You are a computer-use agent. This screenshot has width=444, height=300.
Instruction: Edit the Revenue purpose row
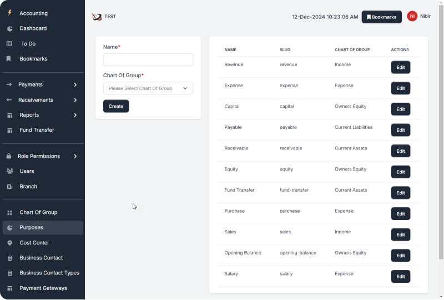(400, 67)
